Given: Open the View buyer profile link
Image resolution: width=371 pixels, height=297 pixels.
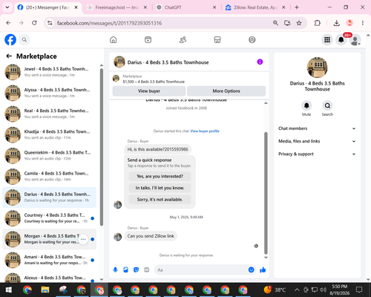Looking at the screenshot, I should [205, 131].
